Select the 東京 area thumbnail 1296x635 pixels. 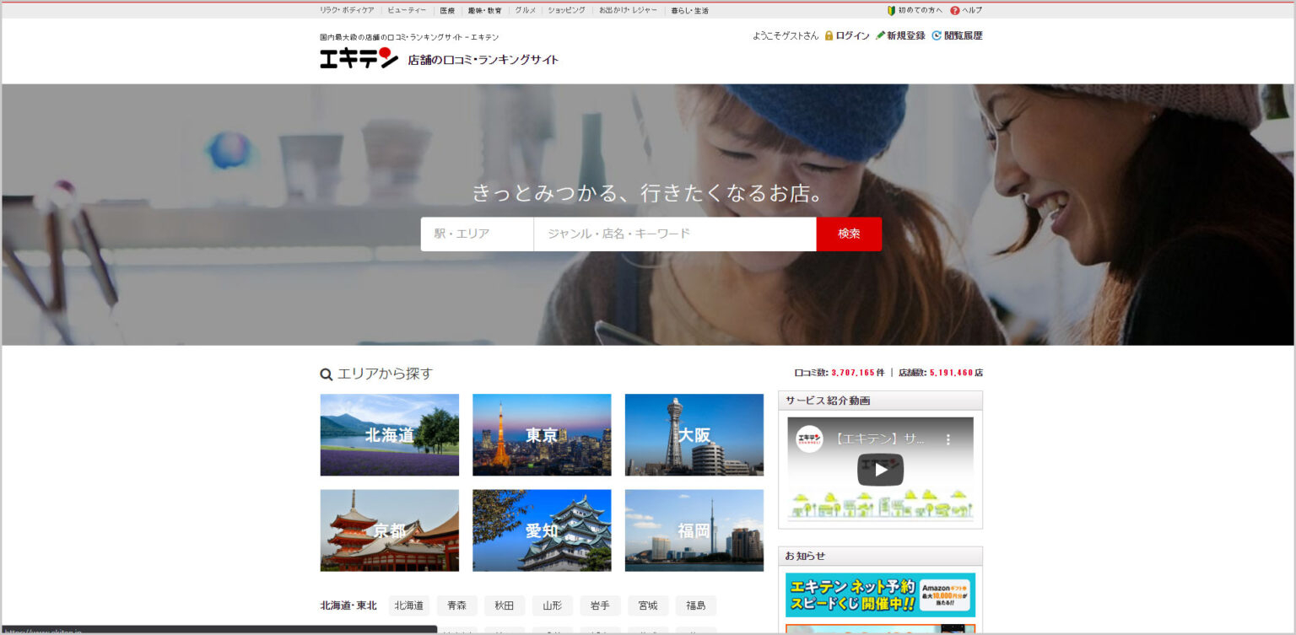pyautogui.click(x=542, y=435)
